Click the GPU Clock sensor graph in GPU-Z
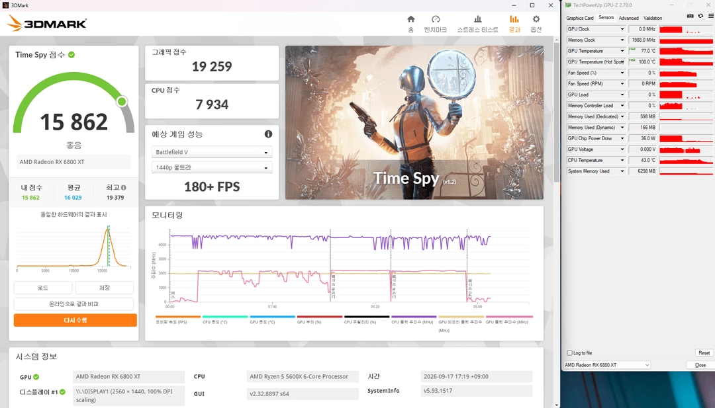The width and height of the screenshot is (715, 408). click(686, 29)
